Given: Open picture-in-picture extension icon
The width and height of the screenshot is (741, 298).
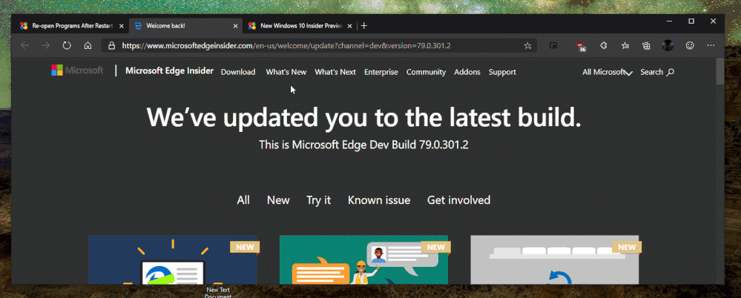Looking at the screenshot, I should [553, 45].
